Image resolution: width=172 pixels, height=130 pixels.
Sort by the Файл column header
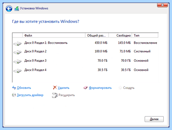(54, 35)
